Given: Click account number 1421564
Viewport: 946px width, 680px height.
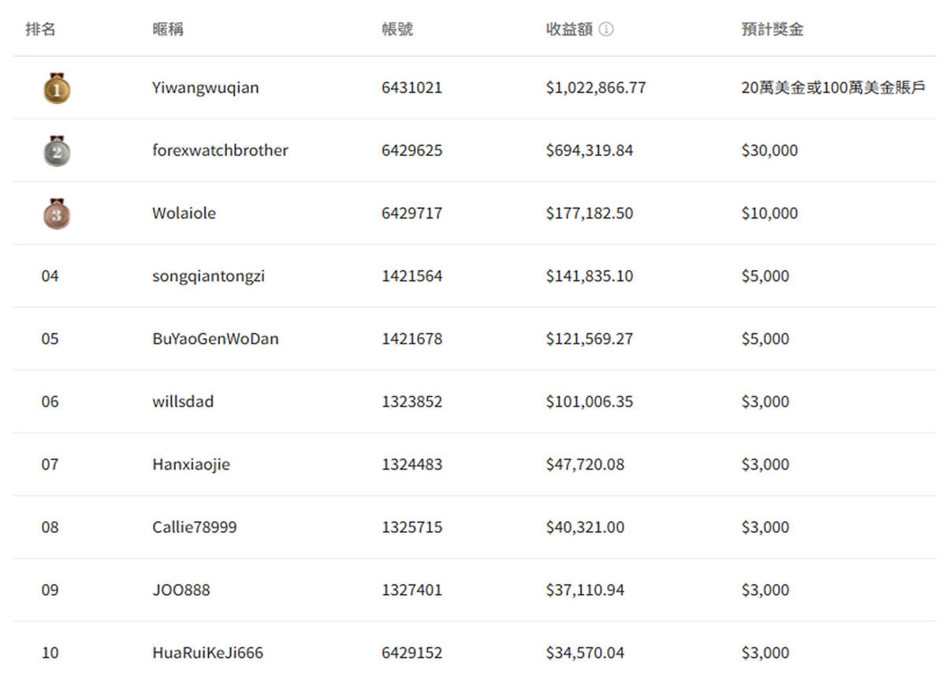Looking at the screenshot, I should [x=412, y=277].
